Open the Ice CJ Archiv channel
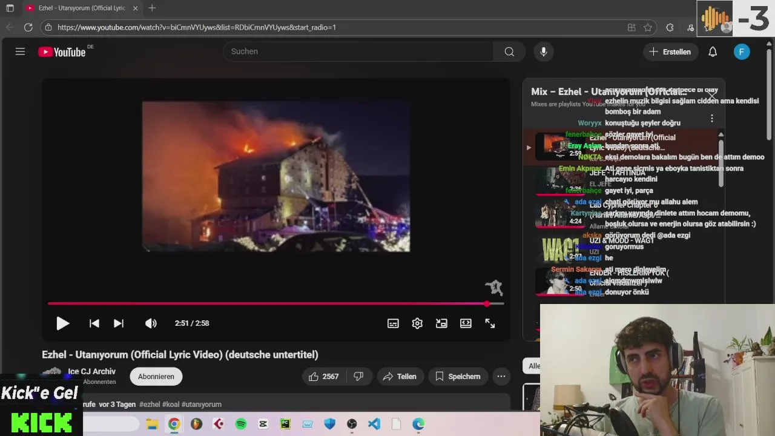 [x=91, y=372]
